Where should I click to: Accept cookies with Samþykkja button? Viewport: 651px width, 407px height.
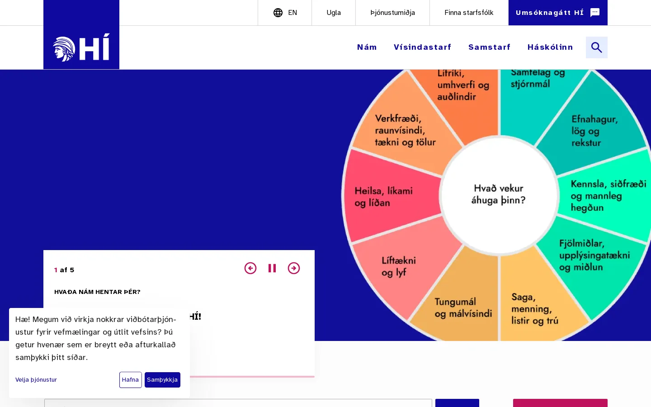(162, 380)
